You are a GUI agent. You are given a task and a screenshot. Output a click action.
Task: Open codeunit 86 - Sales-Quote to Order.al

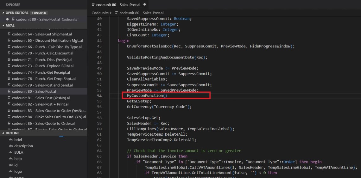43,123
